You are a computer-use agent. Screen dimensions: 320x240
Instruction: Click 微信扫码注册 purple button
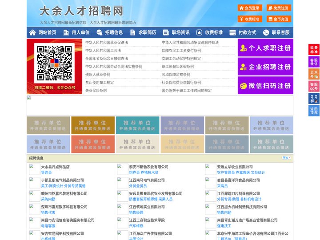tap(265, 85)
